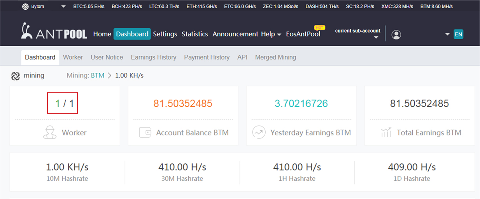Click the 1.00 KH/s breadcrumb hashrate
Viewport: 480px width, 199px height.
pos(130,76)
